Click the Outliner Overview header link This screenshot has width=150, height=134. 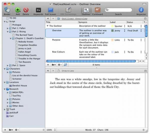[74, 19]
